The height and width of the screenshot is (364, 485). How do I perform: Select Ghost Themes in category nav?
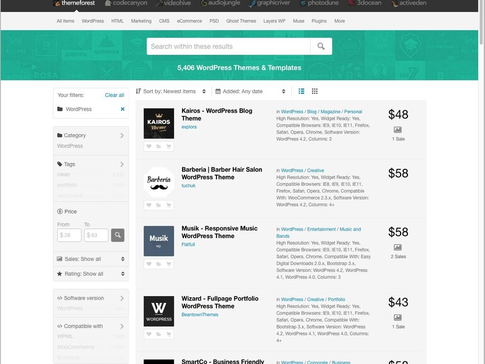coord(241,21)
